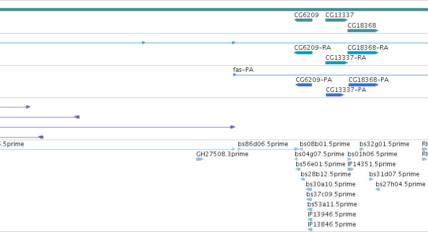
Task: Select the CG6209-RA transcript glyph
Action: point(303,53)
